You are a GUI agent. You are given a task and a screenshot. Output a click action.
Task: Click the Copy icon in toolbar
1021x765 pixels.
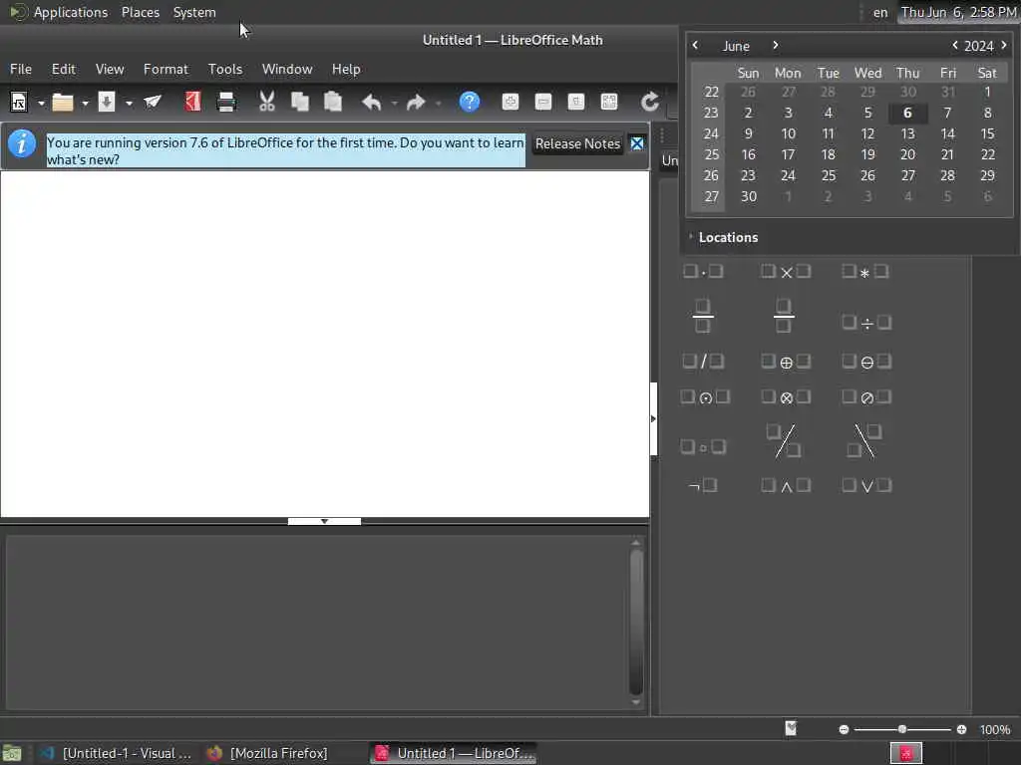(299, 102)
